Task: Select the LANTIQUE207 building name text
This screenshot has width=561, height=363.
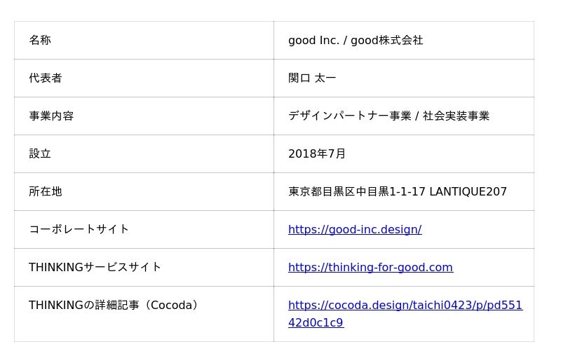Action: coord(468,192)
